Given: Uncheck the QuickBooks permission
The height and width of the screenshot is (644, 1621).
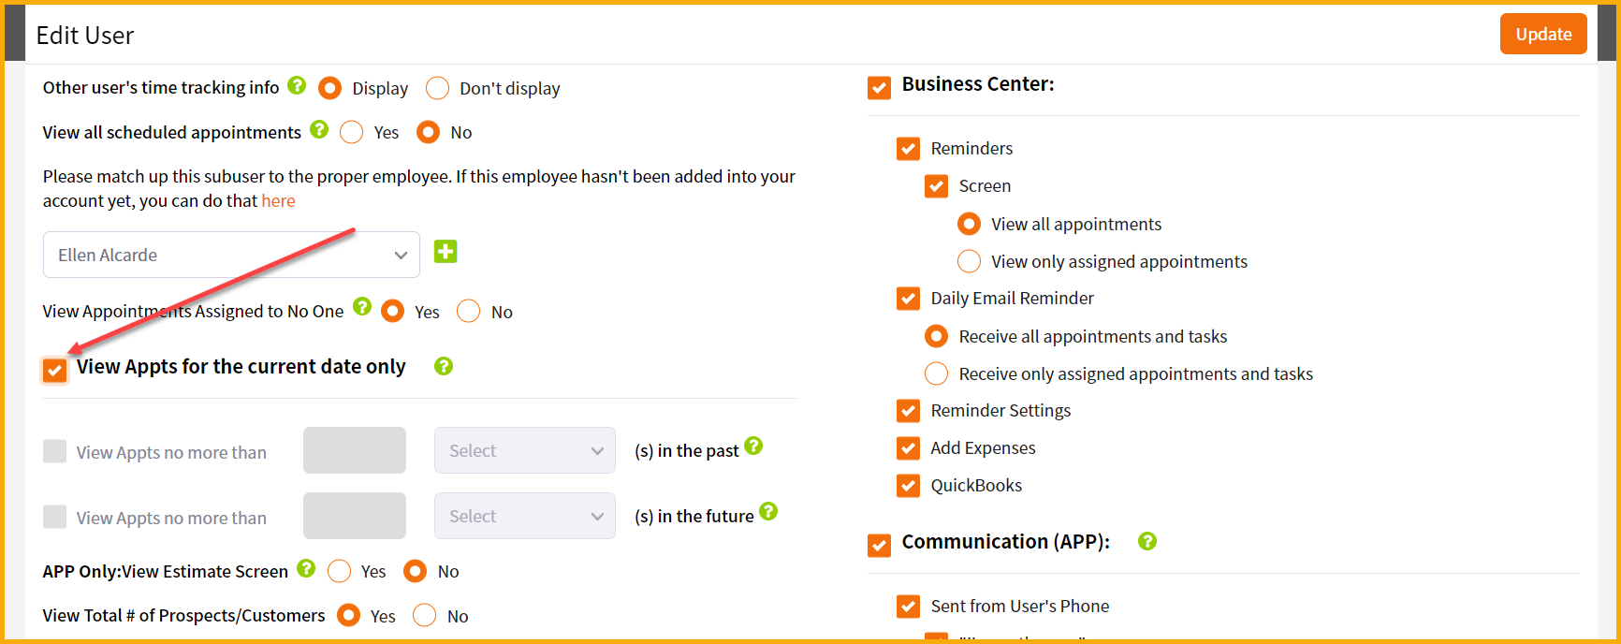Looking at the screenshot, I should (908, 485).
